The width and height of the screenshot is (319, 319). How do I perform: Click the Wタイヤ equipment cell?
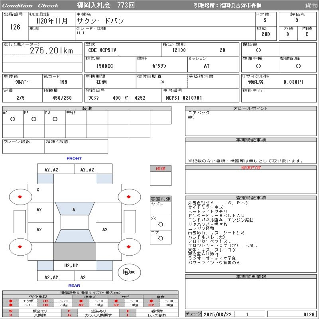(x=76, y=117)
